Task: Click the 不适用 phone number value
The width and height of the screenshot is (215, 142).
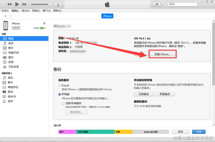Action: tap(79, 47)
